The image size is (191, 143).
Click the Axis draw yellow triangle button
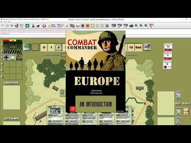(178, 121)
